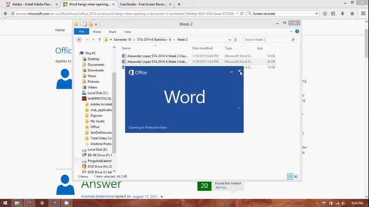Open quick access toolbar dropdown arrow
369x207 pixels.
[96, 24]
